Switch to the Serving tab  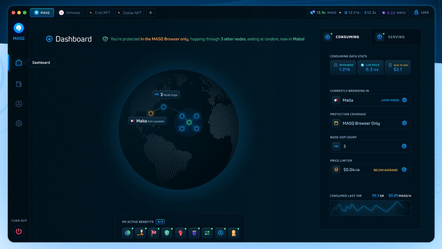pyautogui.click(x=395, y=37)
